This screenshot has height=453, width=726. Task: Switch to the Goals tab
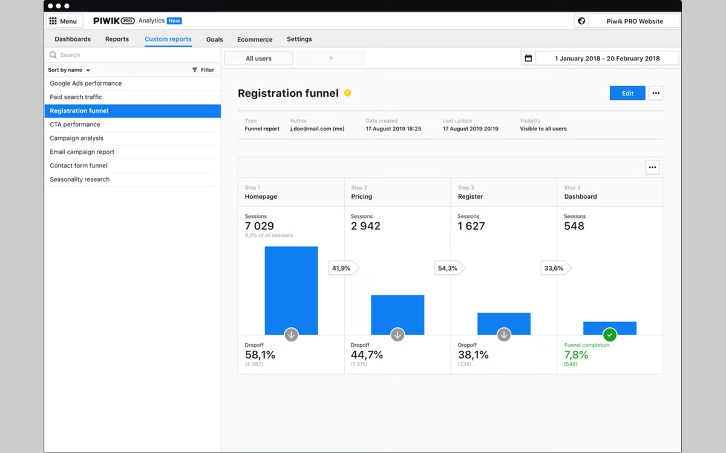click(215, 39)
